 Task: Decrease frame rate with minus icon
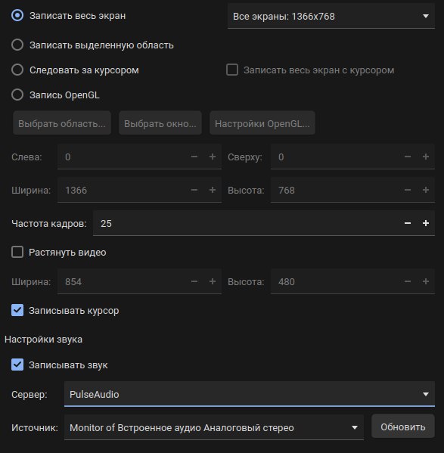[x=408, y=223]
